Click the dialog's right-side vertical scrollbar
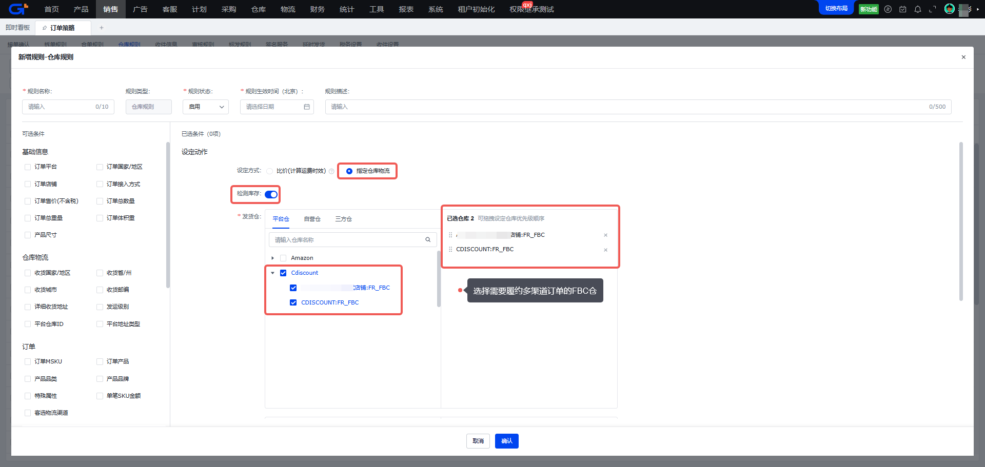The height and width of the screenshot is (467, 985). [961, 221]
